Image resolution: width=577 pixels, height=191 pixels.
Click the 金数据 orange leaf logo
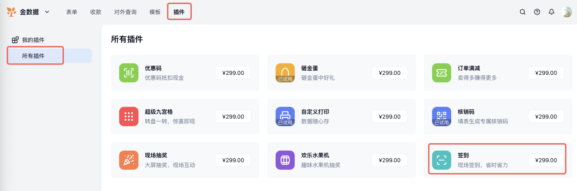pos(12,12)
